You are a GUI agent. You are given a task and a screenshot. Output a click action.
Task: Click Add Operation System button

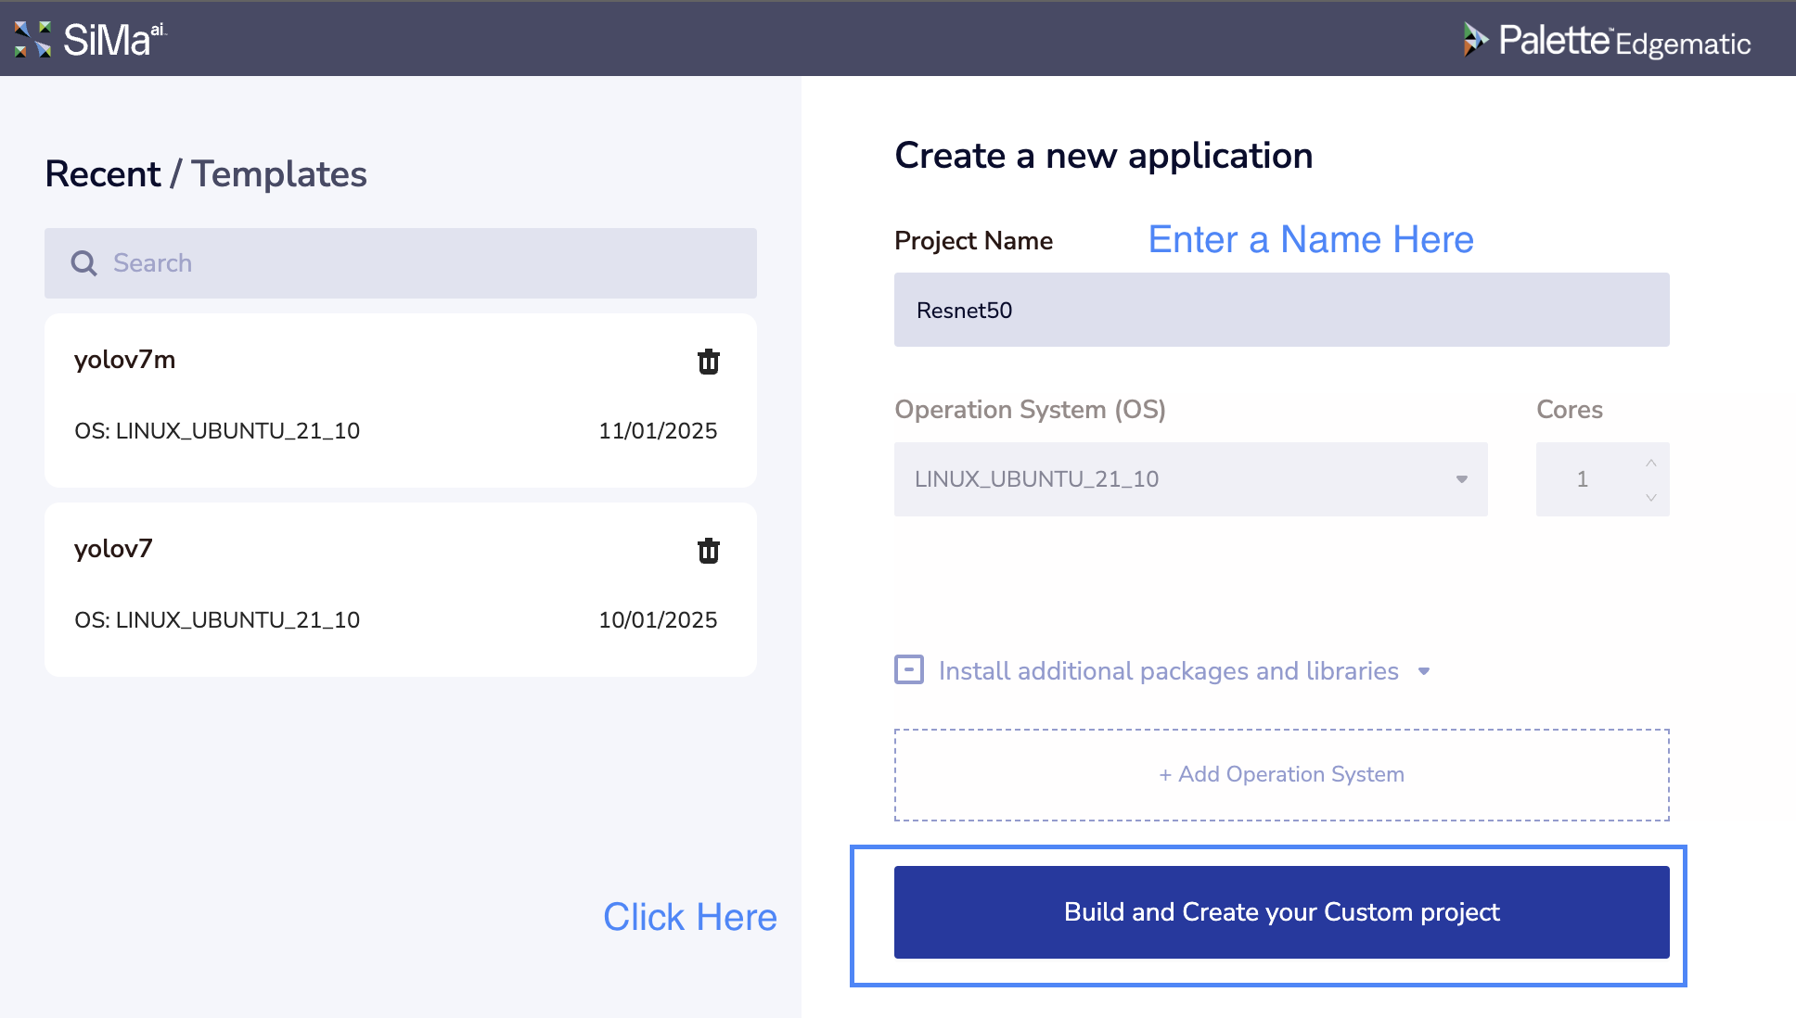1281,774
